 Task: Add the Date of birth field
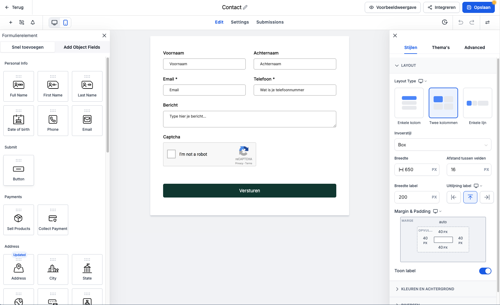click(x=19, y=121)
